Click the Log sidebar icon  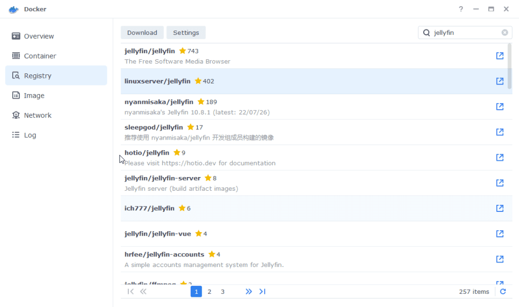point(16,135)
